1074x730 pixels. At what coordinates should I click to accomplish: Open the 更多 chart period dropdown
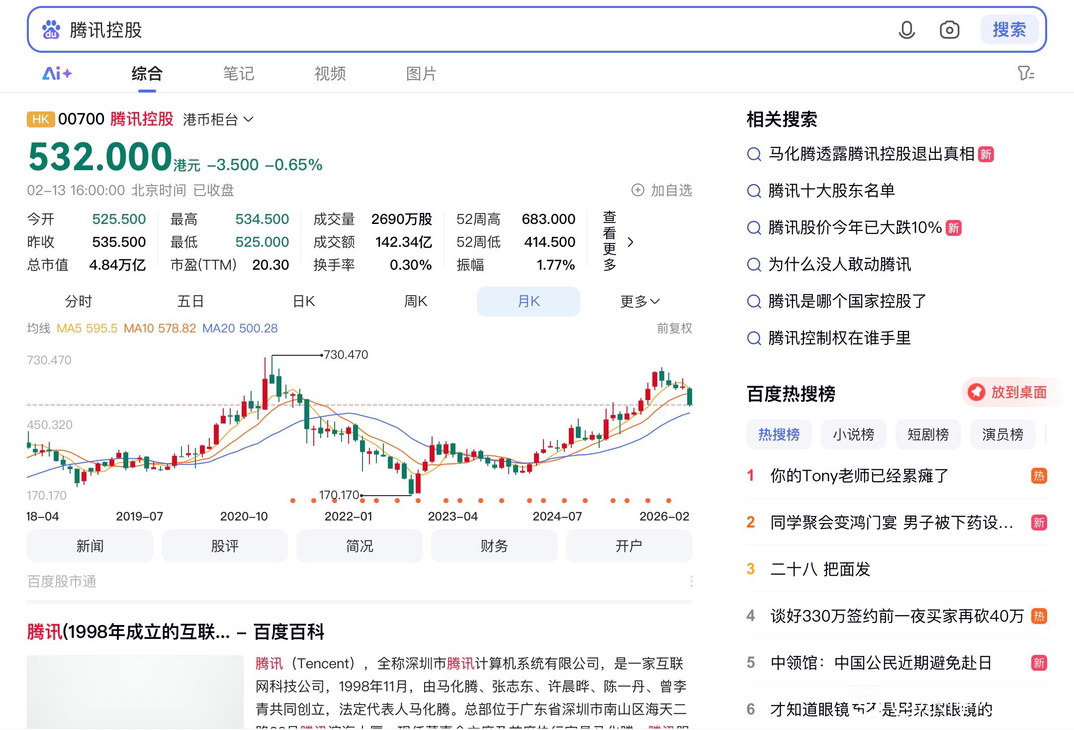pyautogui.click(x=639, y=302)
